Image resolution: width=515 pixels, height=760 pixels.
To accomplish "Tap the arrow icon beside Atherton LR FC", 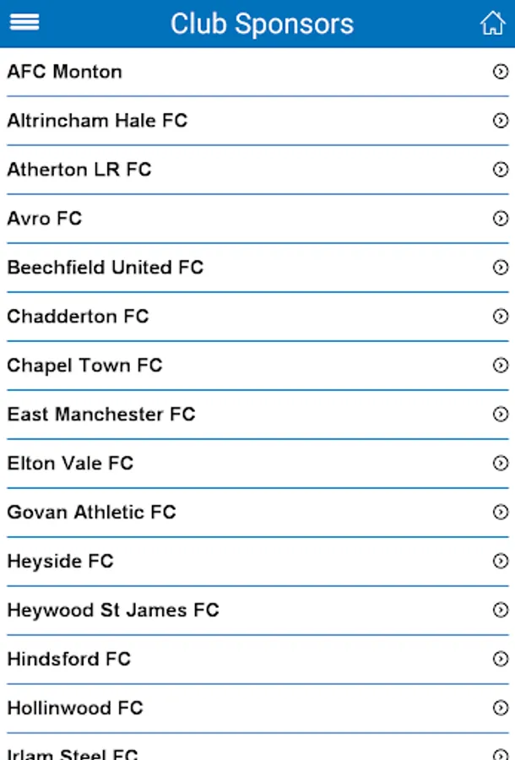I will pos(501,169).
